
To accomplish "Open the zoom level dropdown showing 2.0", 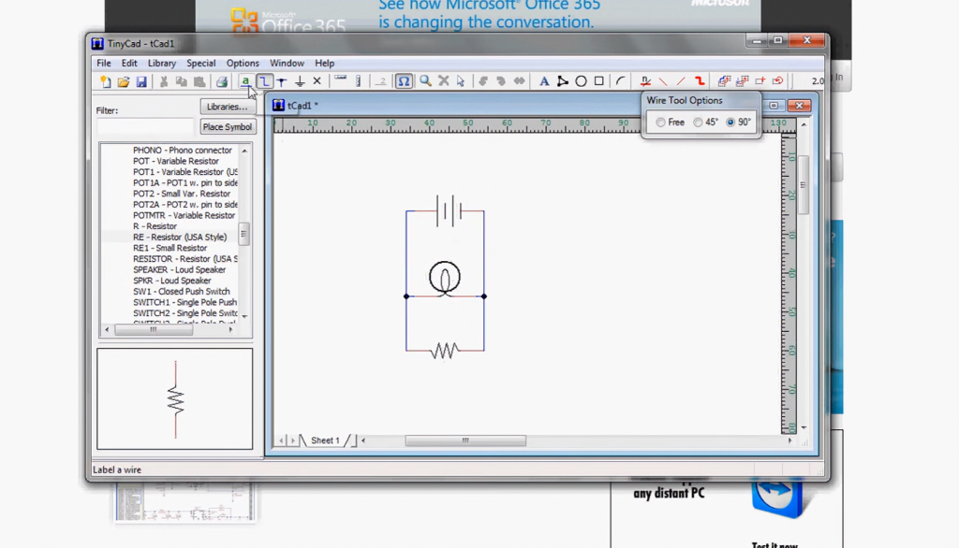I will click(x=817, y=81).
